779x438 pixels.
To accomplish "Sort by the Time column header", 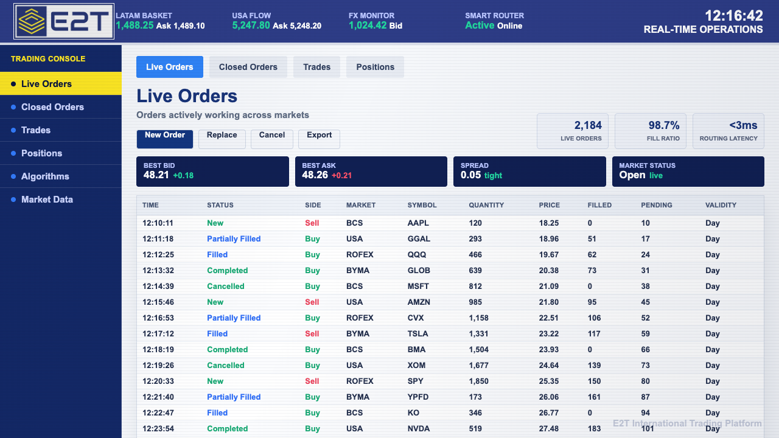I will (x=151, y=205).
